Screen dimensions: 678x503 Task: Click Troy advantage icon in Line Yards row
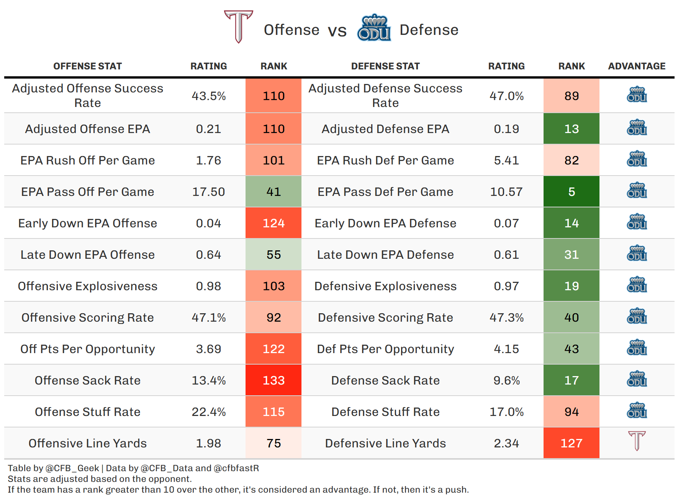pyautogui.click(x=637, y=441)
